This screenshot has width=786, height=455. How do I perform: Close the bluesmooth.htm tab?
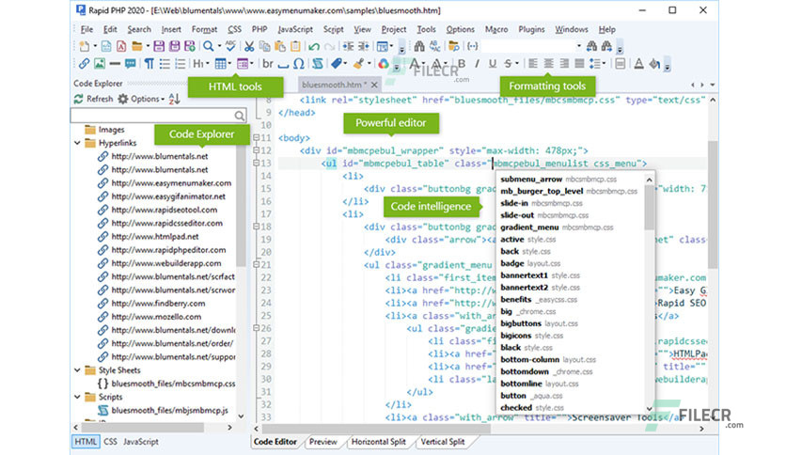[374, 85]
